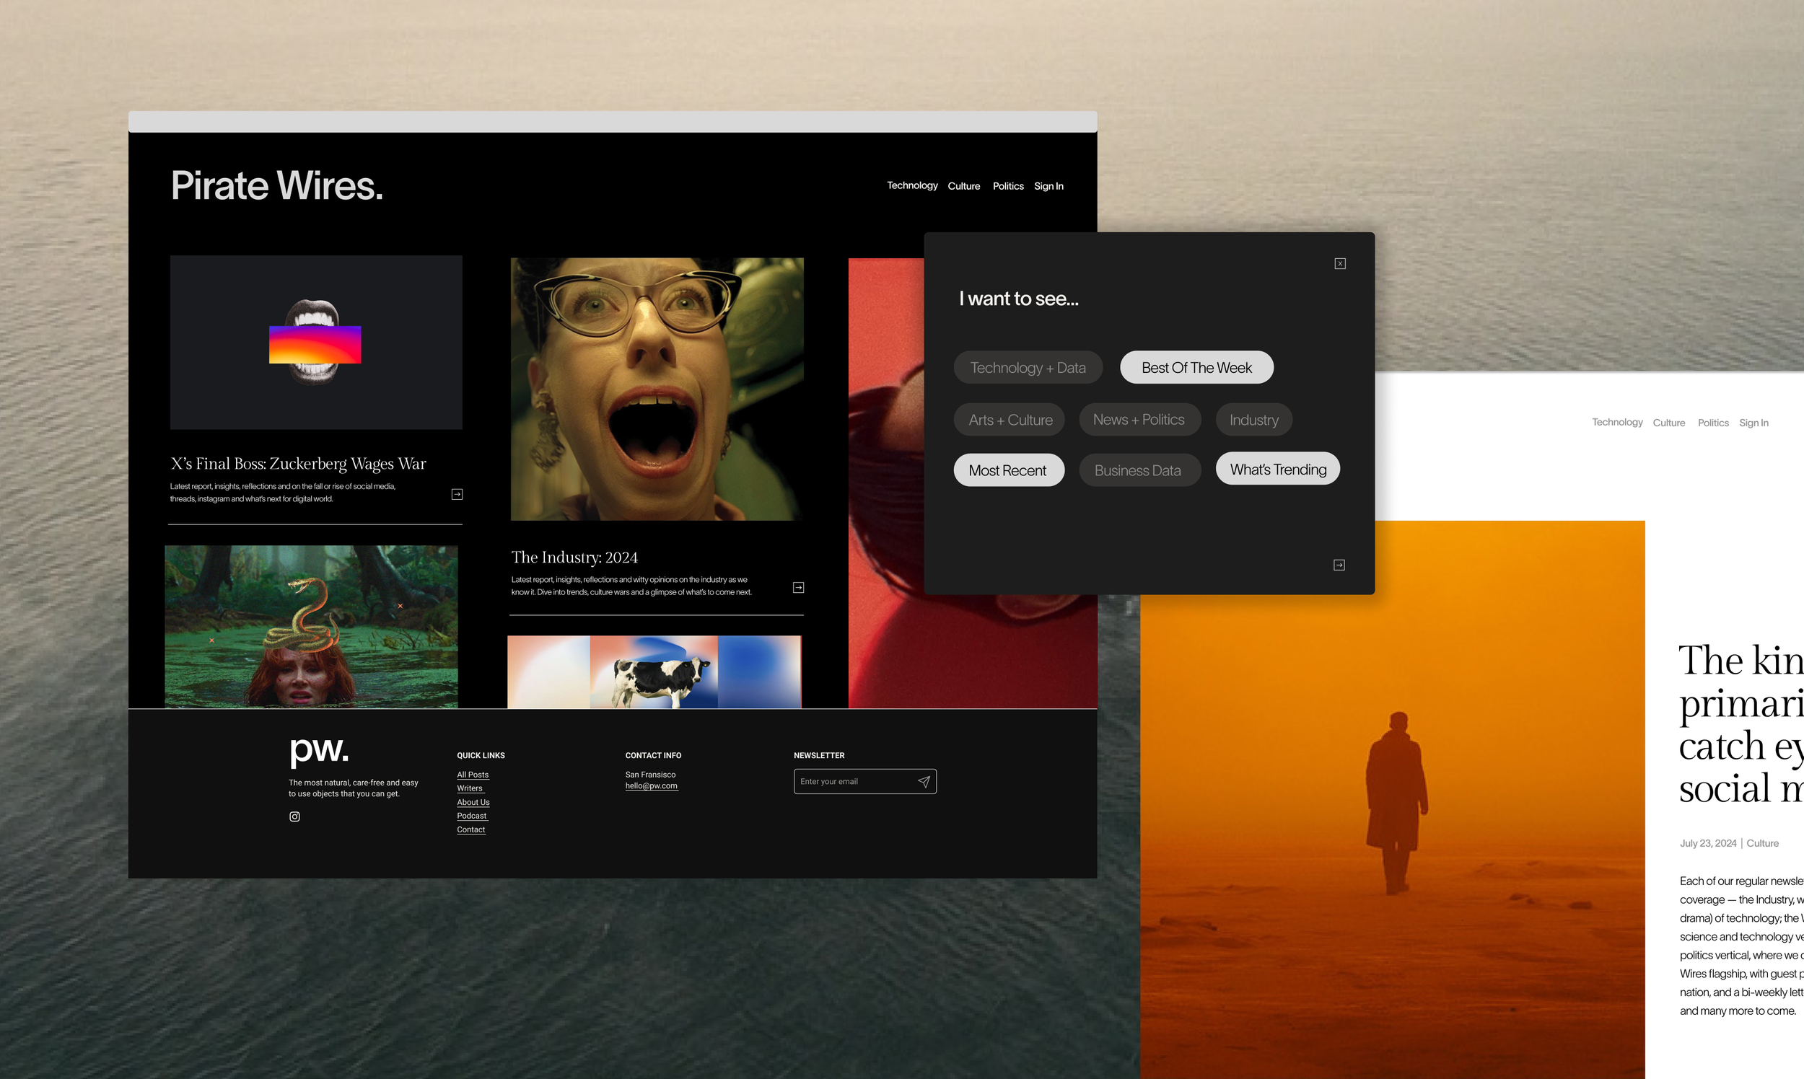Toggle the Technology + Data filter chip
Viewport: 1804px width, 1079px height.
(1027, 368)
